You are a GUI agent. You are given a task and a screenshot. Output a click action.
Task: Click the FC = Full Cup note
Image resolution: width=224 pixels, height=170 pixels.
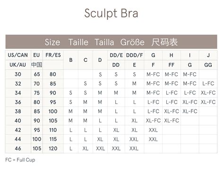[x=20, y=160]
